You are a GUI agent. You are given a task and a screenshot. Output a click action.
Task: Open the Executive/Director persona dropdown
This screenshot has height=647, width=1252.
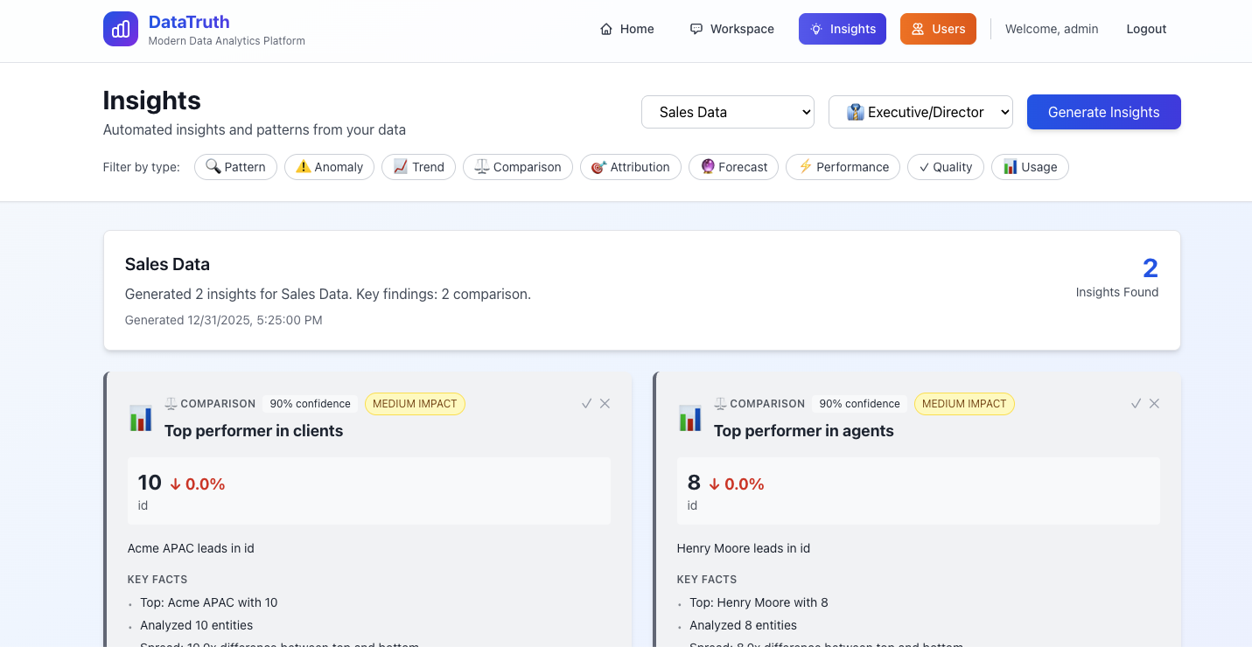point(920,112)
